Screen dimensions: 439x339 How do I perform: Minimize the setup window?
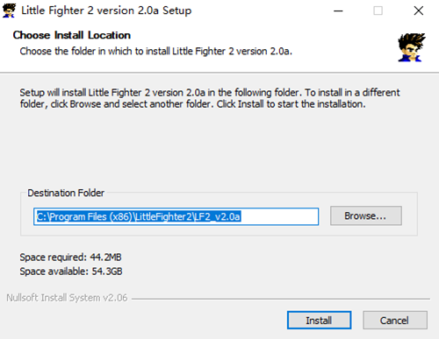coord(338,11)
